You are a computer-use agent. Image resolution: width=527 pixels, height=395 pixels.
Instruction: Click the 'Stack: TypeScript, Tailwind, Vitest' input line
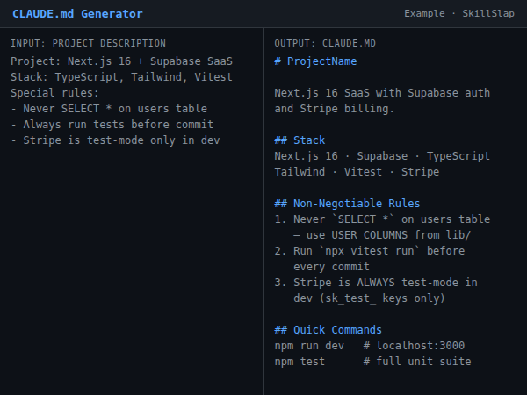[122, 77]
